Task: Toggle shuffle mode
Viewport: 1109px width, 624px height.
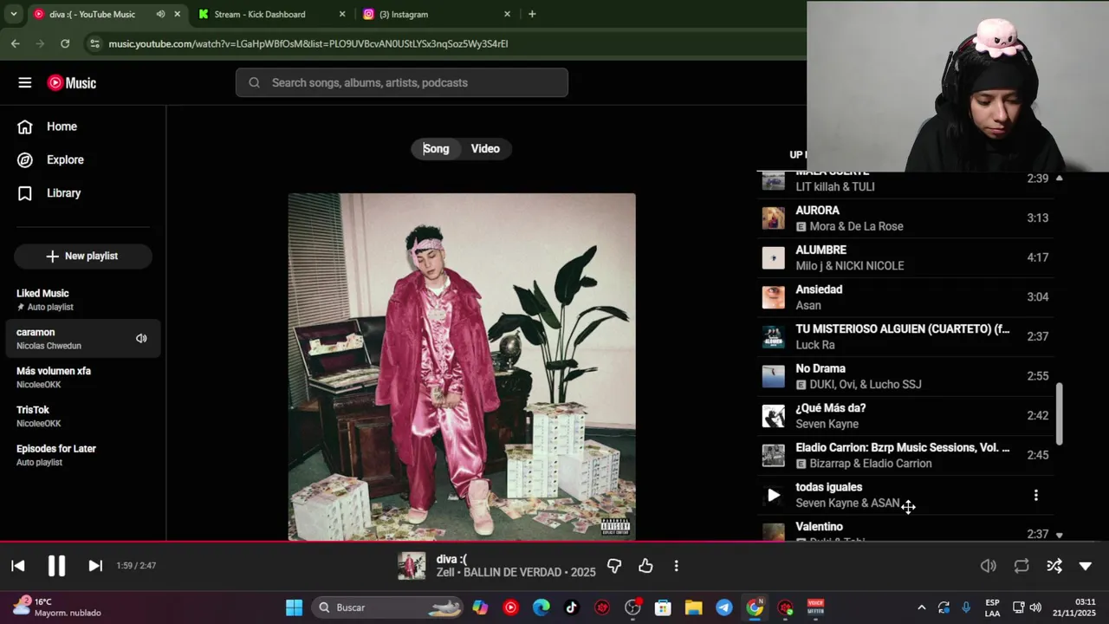Action: (1054, 566)
